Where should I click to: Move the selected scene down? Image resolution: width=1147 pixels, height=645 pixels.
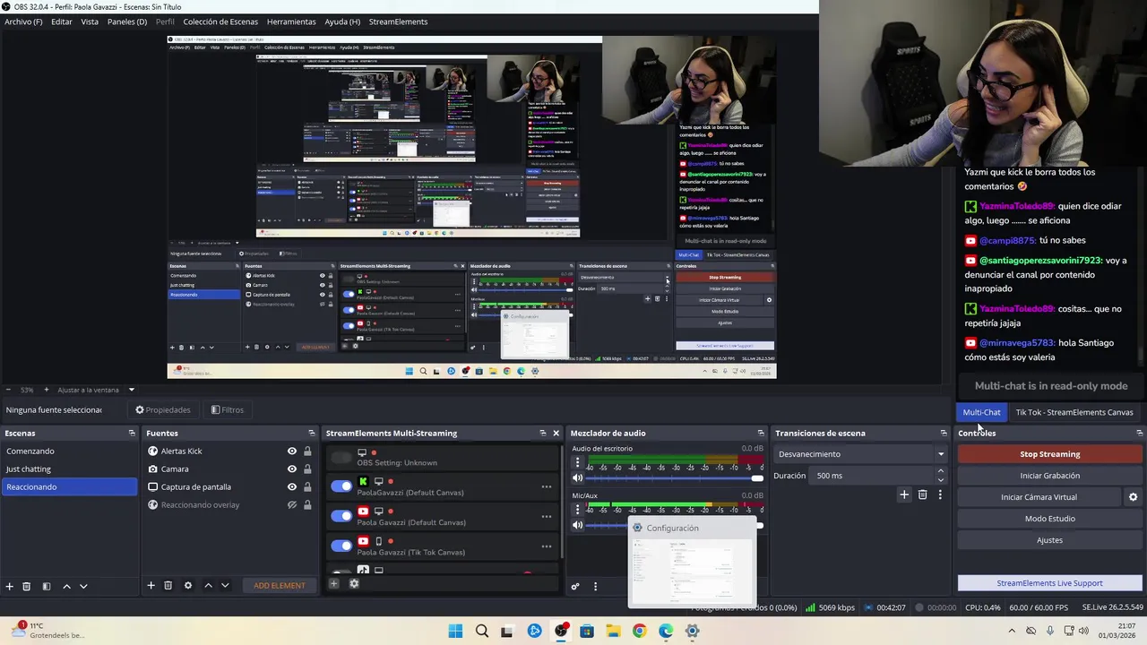coord(83,586)
